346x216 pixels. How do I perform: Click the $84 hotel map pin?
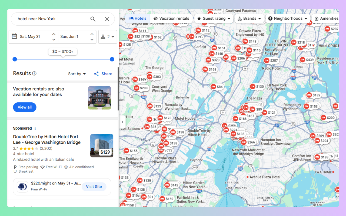click(x=217, y=87)
